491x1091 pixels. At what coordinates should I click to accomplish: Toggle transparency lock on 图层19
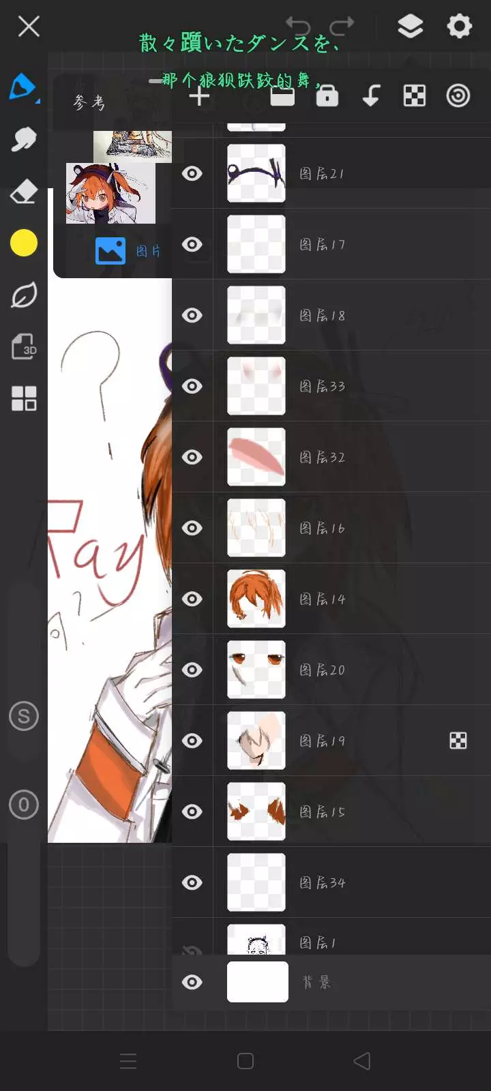click(458, 741)
